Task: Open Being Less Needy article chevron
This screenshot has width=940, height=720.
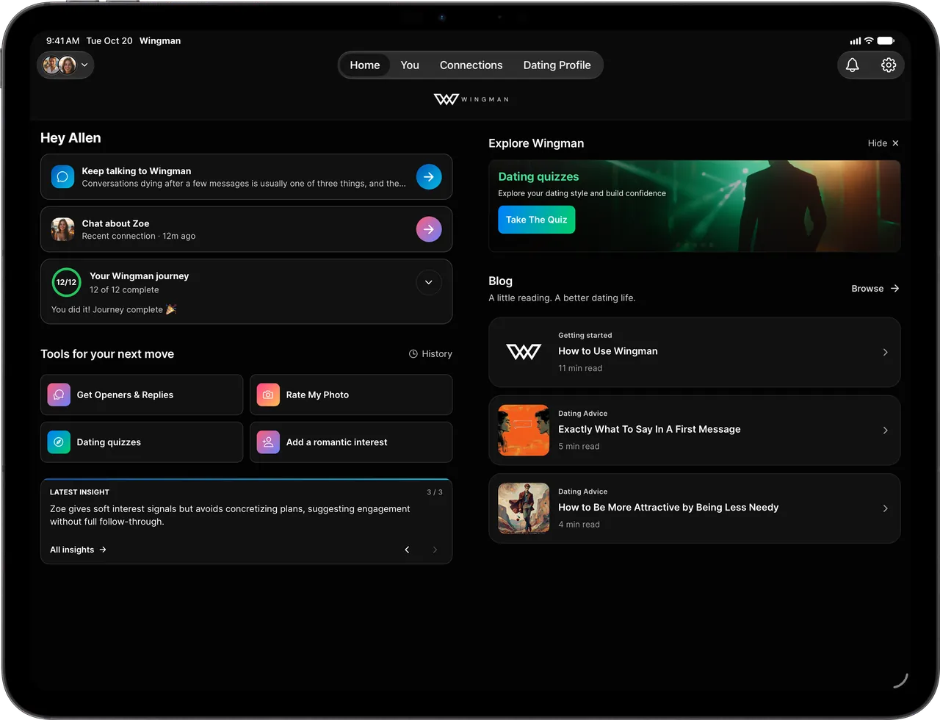Action: (885, 508)
